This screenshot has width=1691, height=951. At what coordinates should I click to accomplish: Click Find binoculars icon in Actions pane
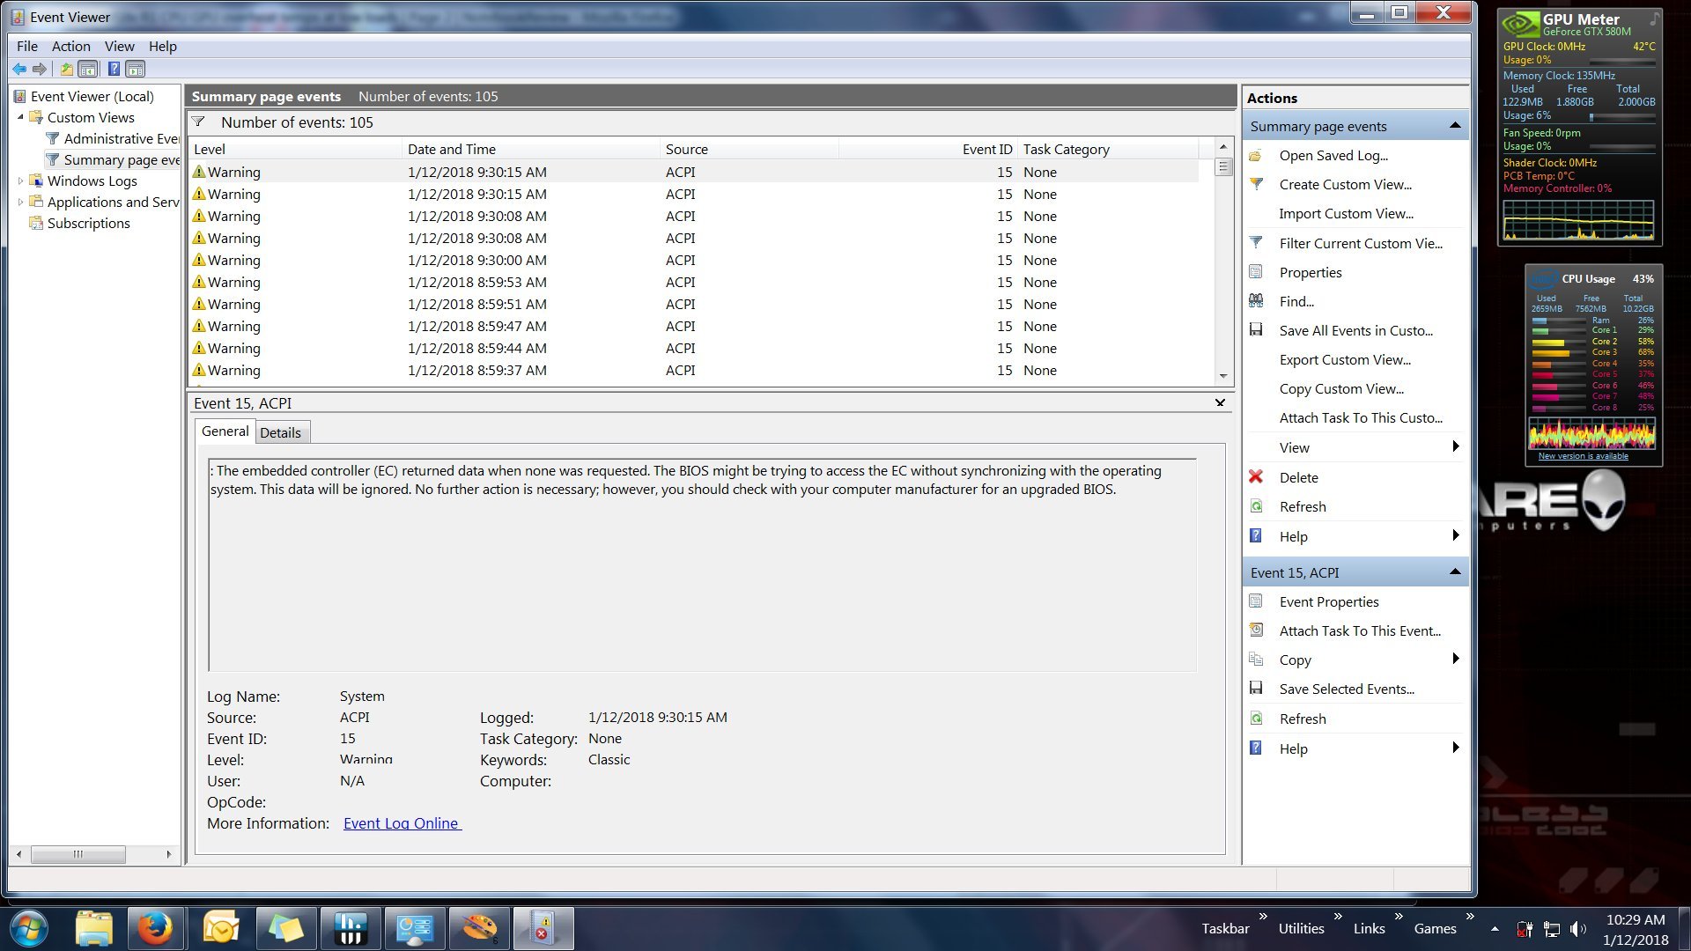1256,301
